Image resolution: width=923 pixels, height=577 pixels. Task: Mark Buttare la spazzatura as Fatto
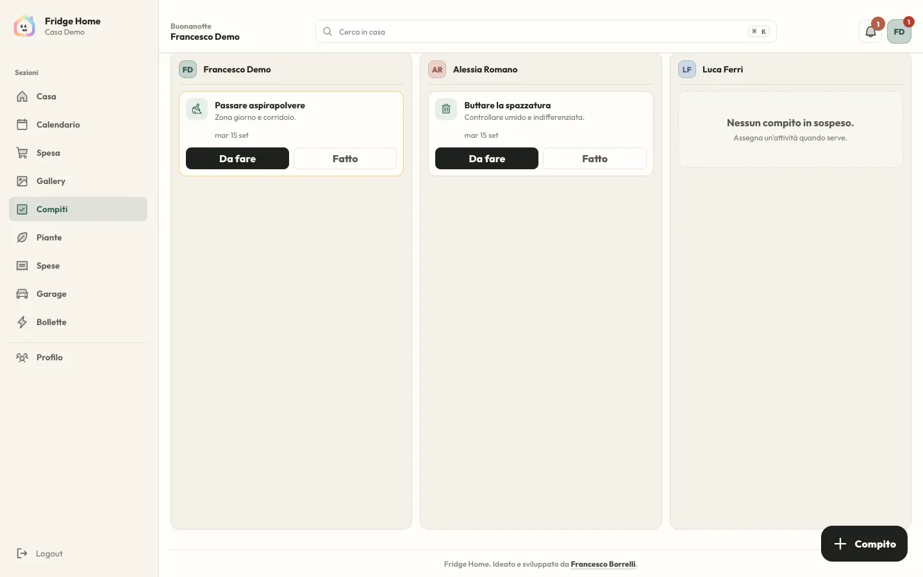595,158
